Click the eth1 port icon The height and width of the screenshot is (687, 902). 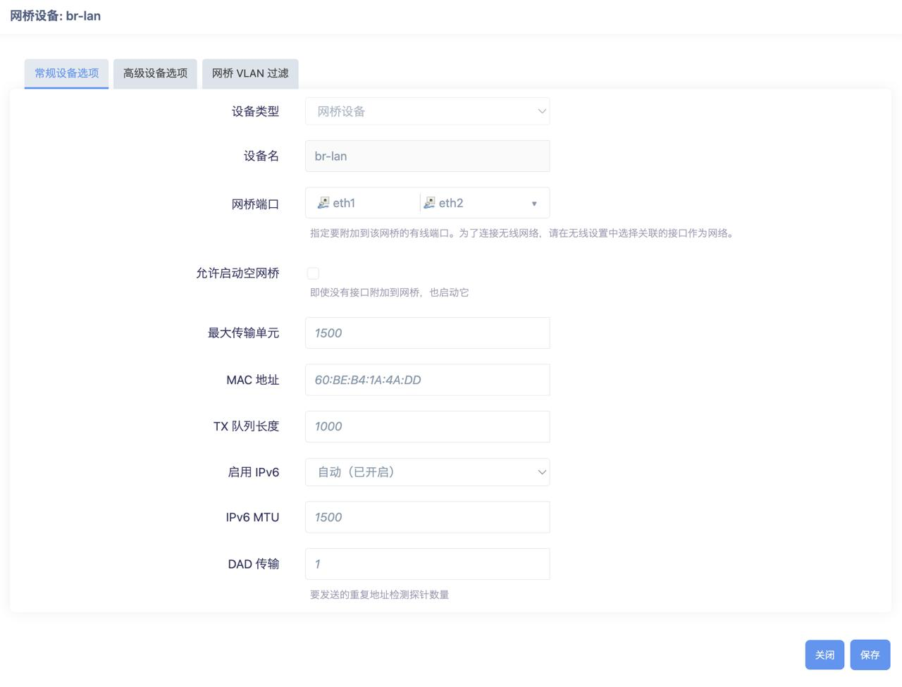[x=323, y=203]
